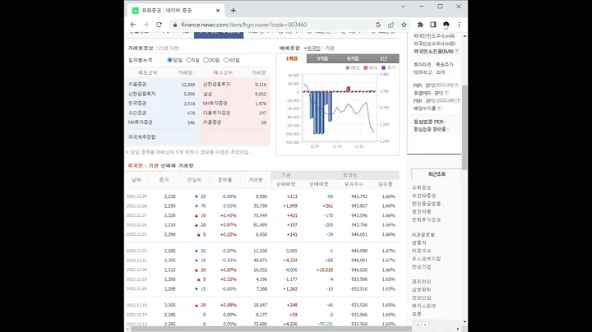Click the 주가 purple legend swatch
The height and width of the screenshot is (332, 592).
point(384,68)
